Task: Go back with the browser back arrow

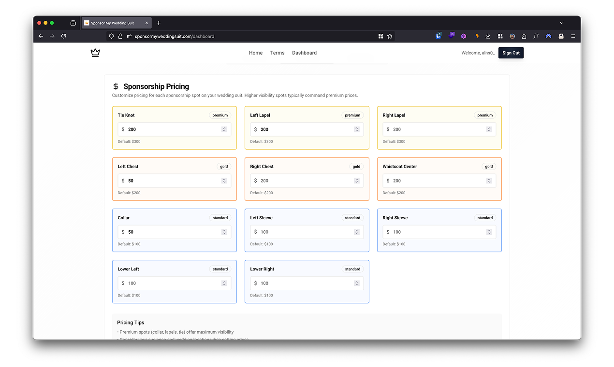Action: pos(41,36)
